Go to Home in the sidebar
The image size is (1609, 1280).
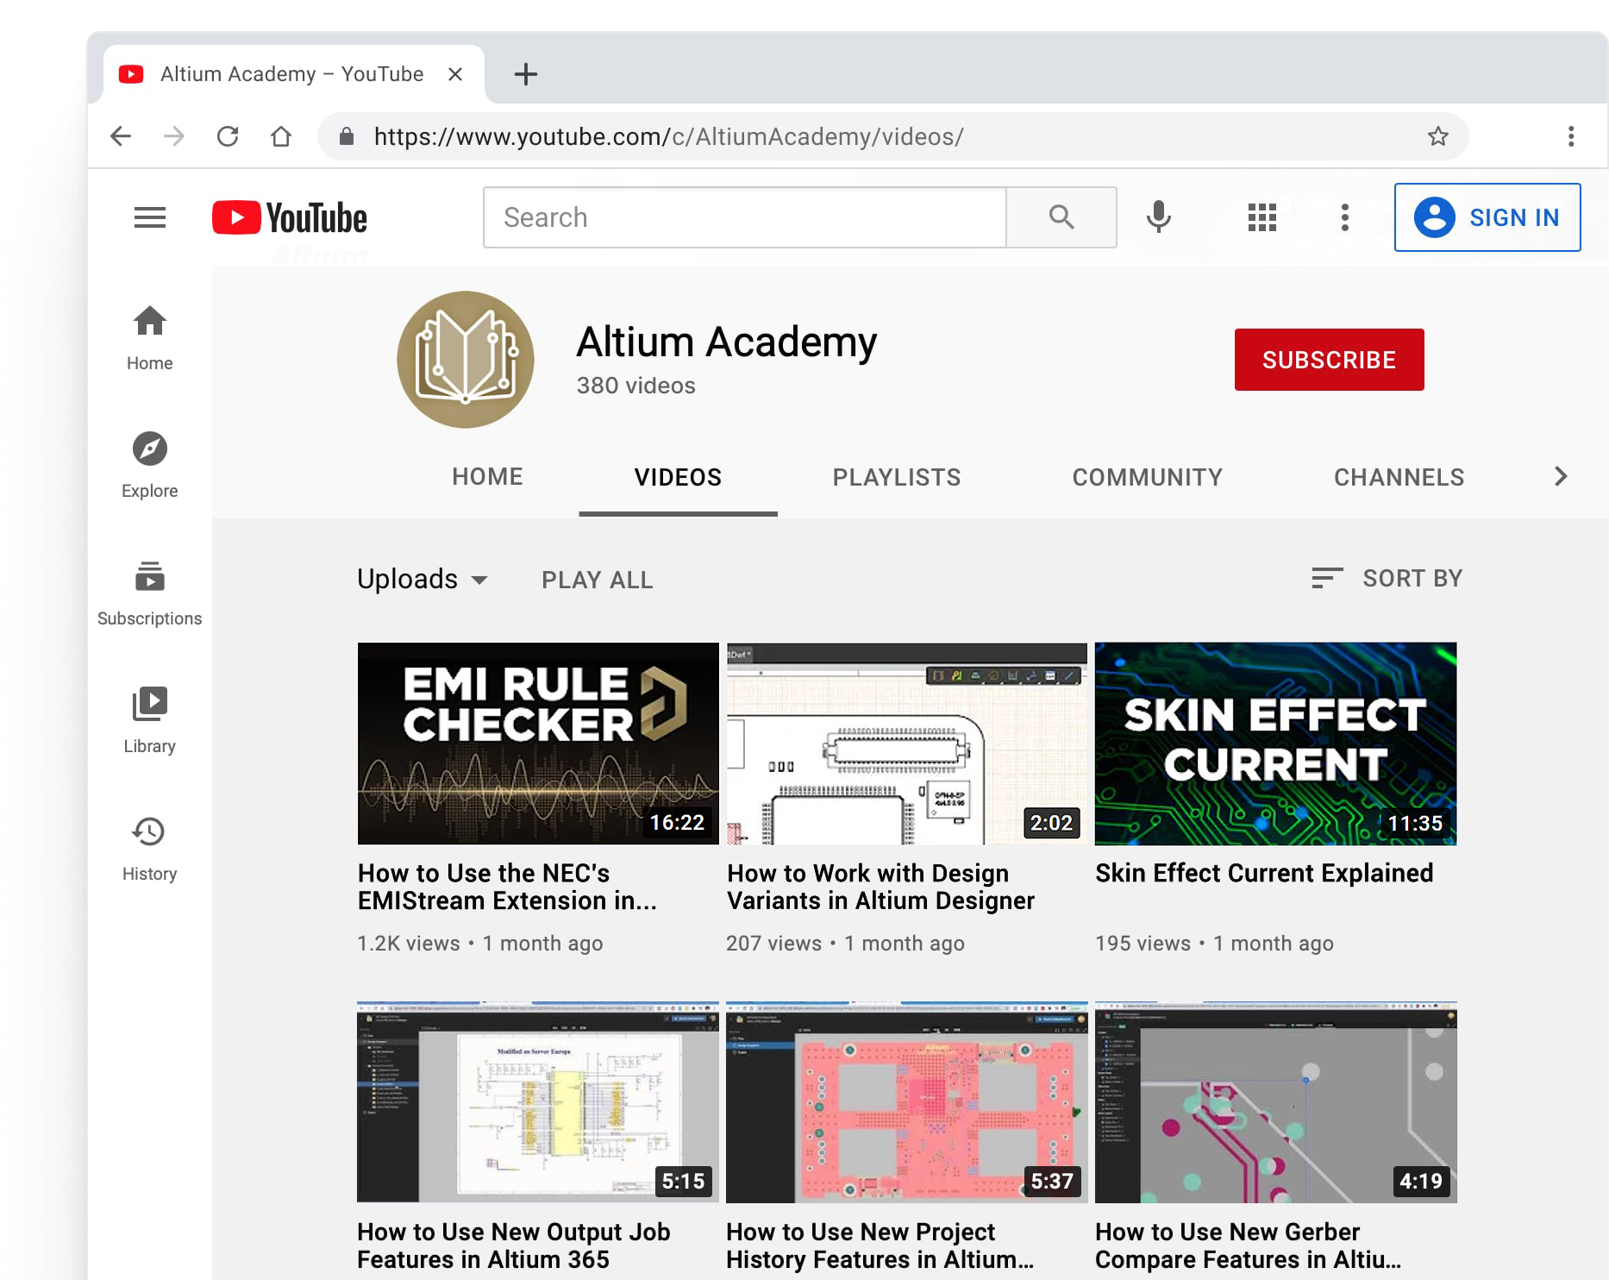(150, 339)
